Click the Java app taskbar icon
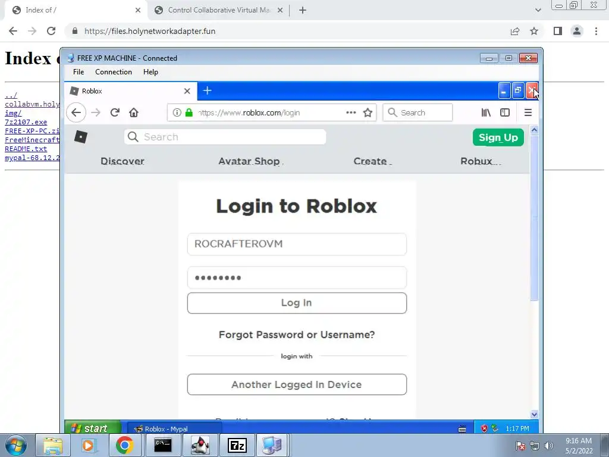This screenshot has height=457, width=609. [x=200, y=445]
